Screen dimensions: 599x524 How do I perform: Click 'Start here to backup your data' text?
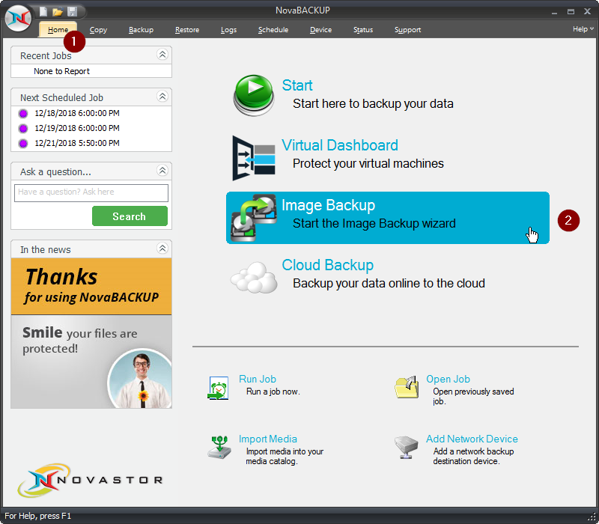(373, 103)
